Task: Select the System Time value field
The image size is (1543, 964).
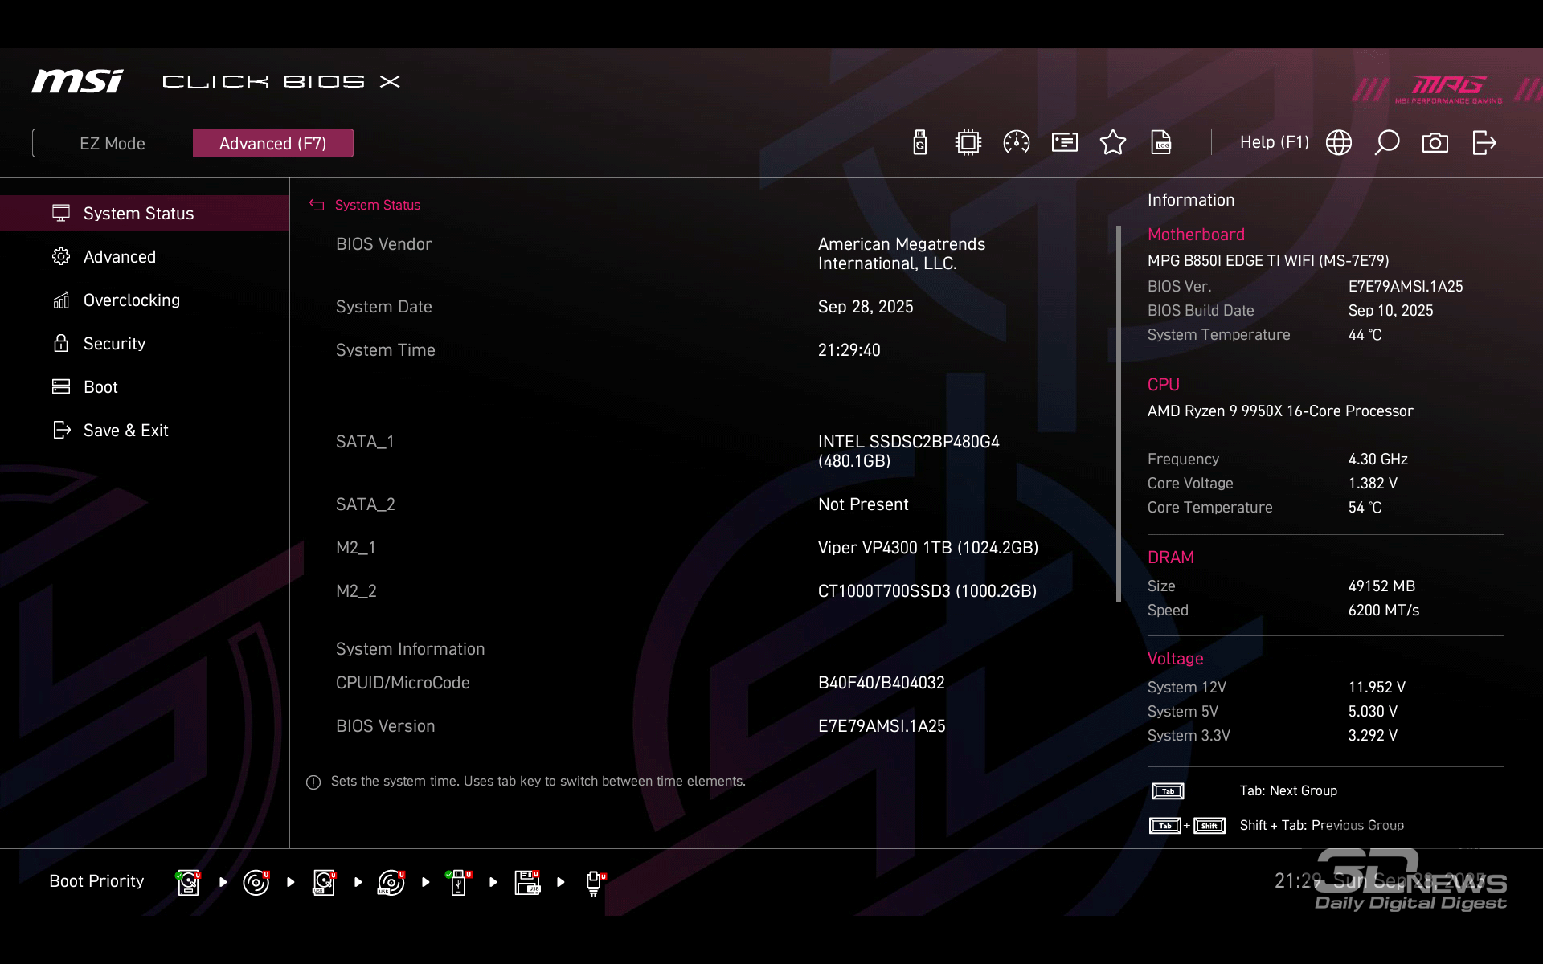Action: coord(849,350)
